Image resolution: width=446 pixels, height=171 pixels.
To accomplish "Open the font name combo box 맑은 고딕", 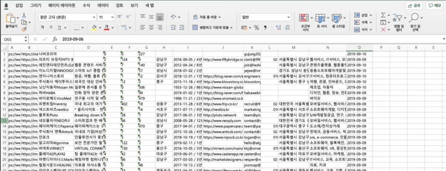I will click(67, 17).
